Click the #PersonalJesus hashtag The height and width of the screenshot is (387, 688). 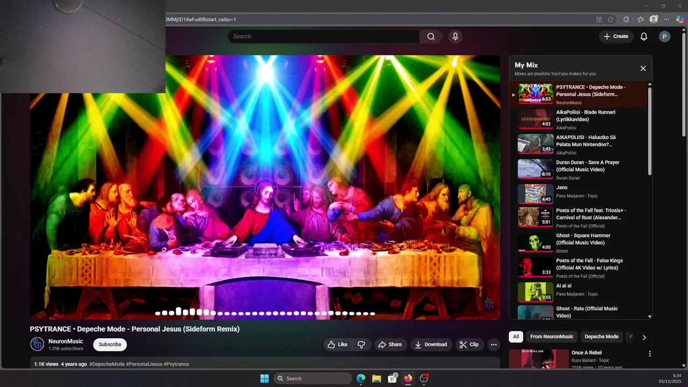click(x=144, y=364)
